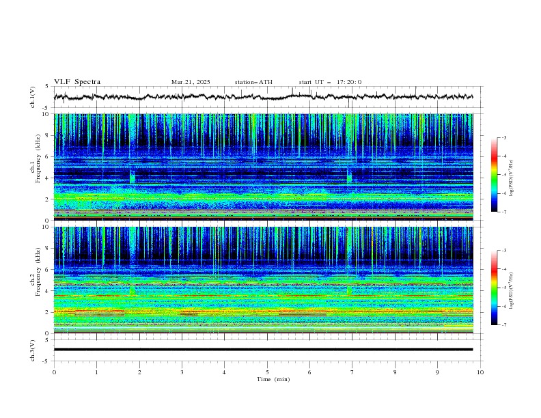Click the upper "log(PSD)(V²/Hz)" colorbar label
Image resolution: width=541 pixels, height=418 pixels.
[x=512, y=178]
